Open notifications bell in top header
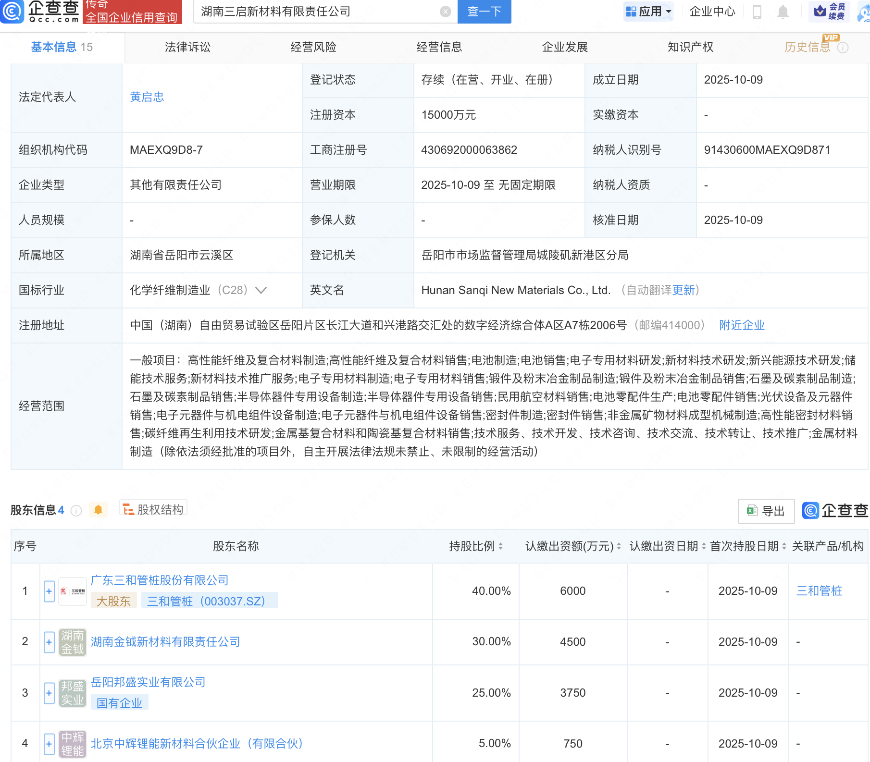Viewport: 870px width, 762px height. pos(783,12)
